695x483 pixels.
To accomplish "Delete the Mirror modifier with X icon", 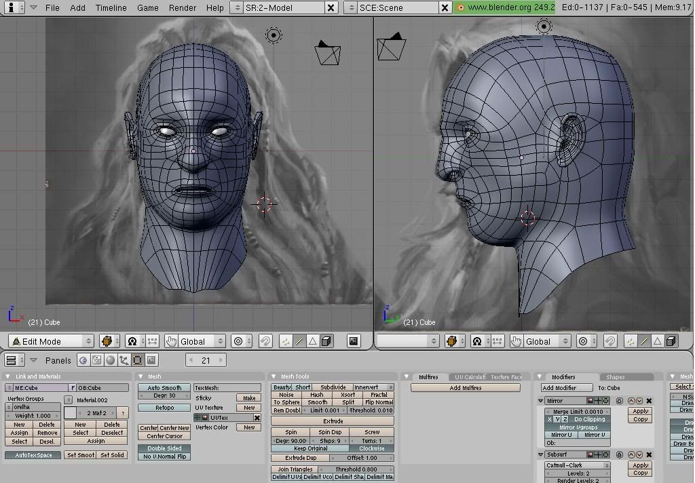I will (649, 401).
